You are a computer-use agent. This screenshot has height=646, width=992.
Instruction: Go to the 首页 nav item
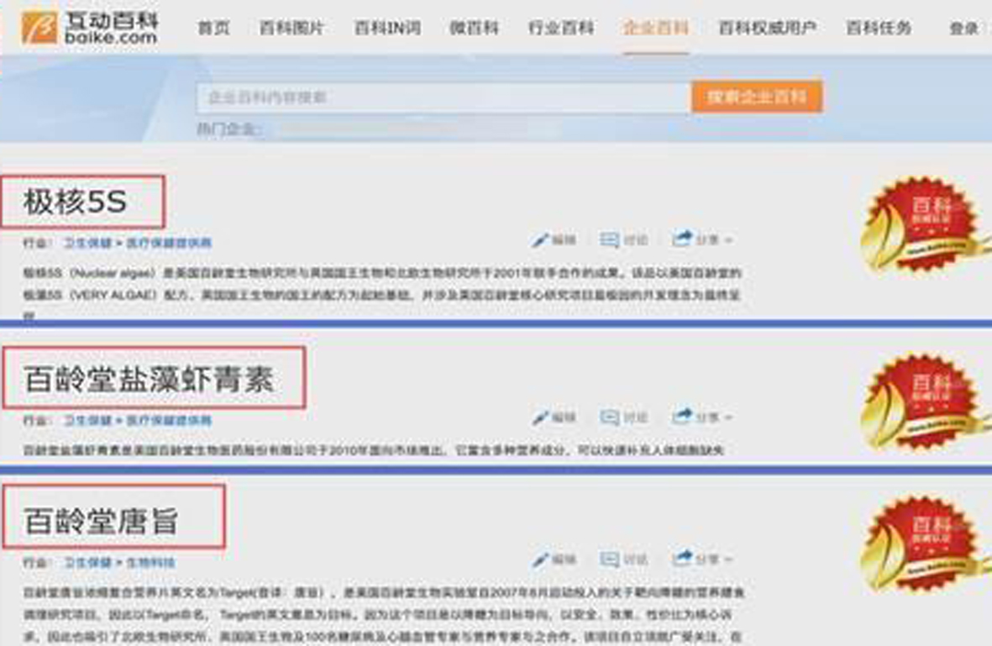point(214,28)
